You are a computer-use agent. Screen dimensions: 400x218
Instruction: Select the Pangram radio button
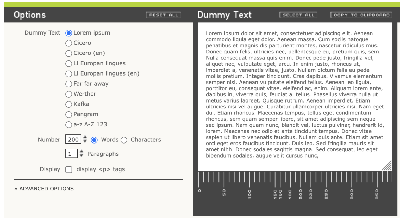(68, 114)
